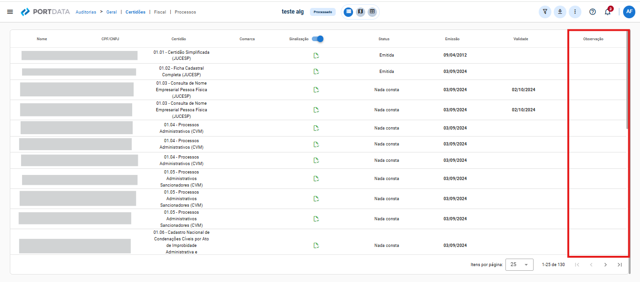Open the AF user avatar menu
Viewport: 640px width, 282px height.
coord(629,12)
